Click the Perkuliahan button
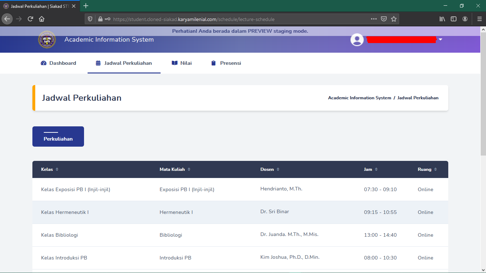486x273 pixels. pos(58,136)
